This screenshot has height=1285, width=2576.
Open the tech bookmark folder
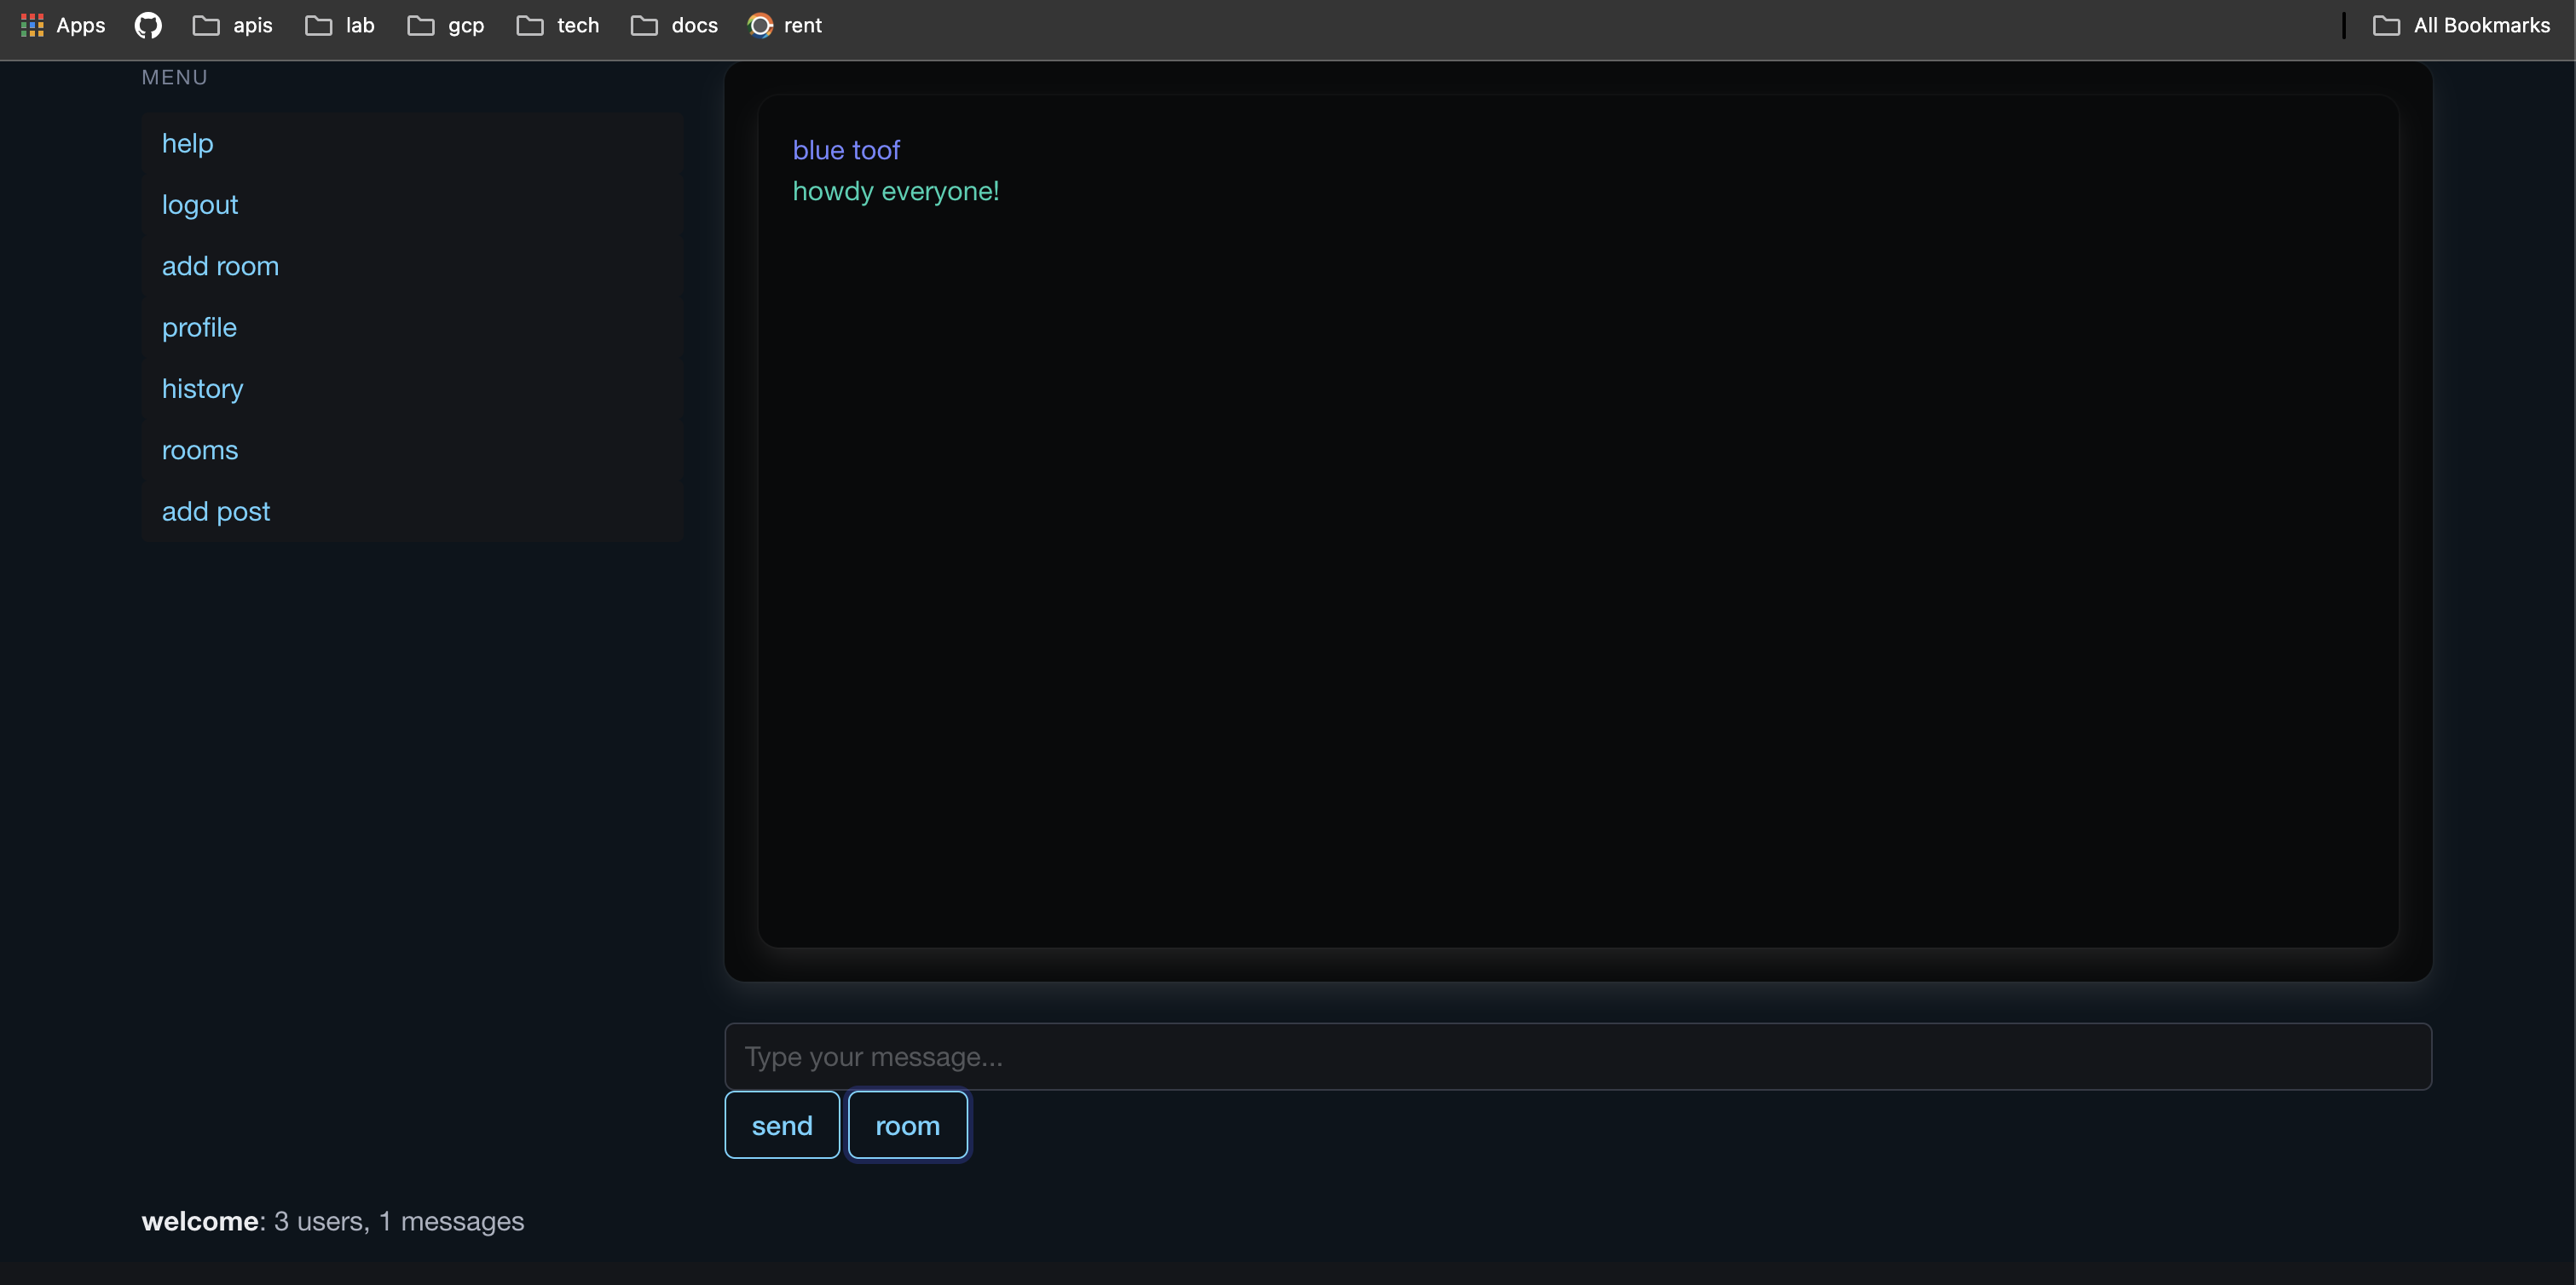(x=558, y=25)
